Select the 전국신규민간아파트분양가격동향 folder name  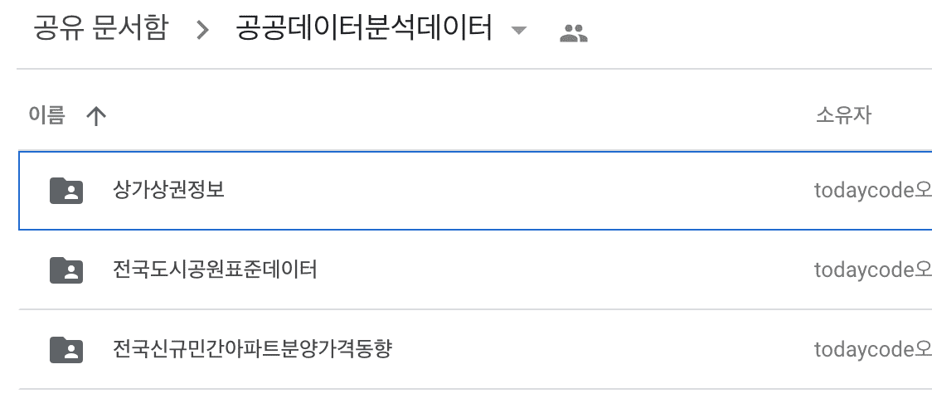tap(252, 349)
